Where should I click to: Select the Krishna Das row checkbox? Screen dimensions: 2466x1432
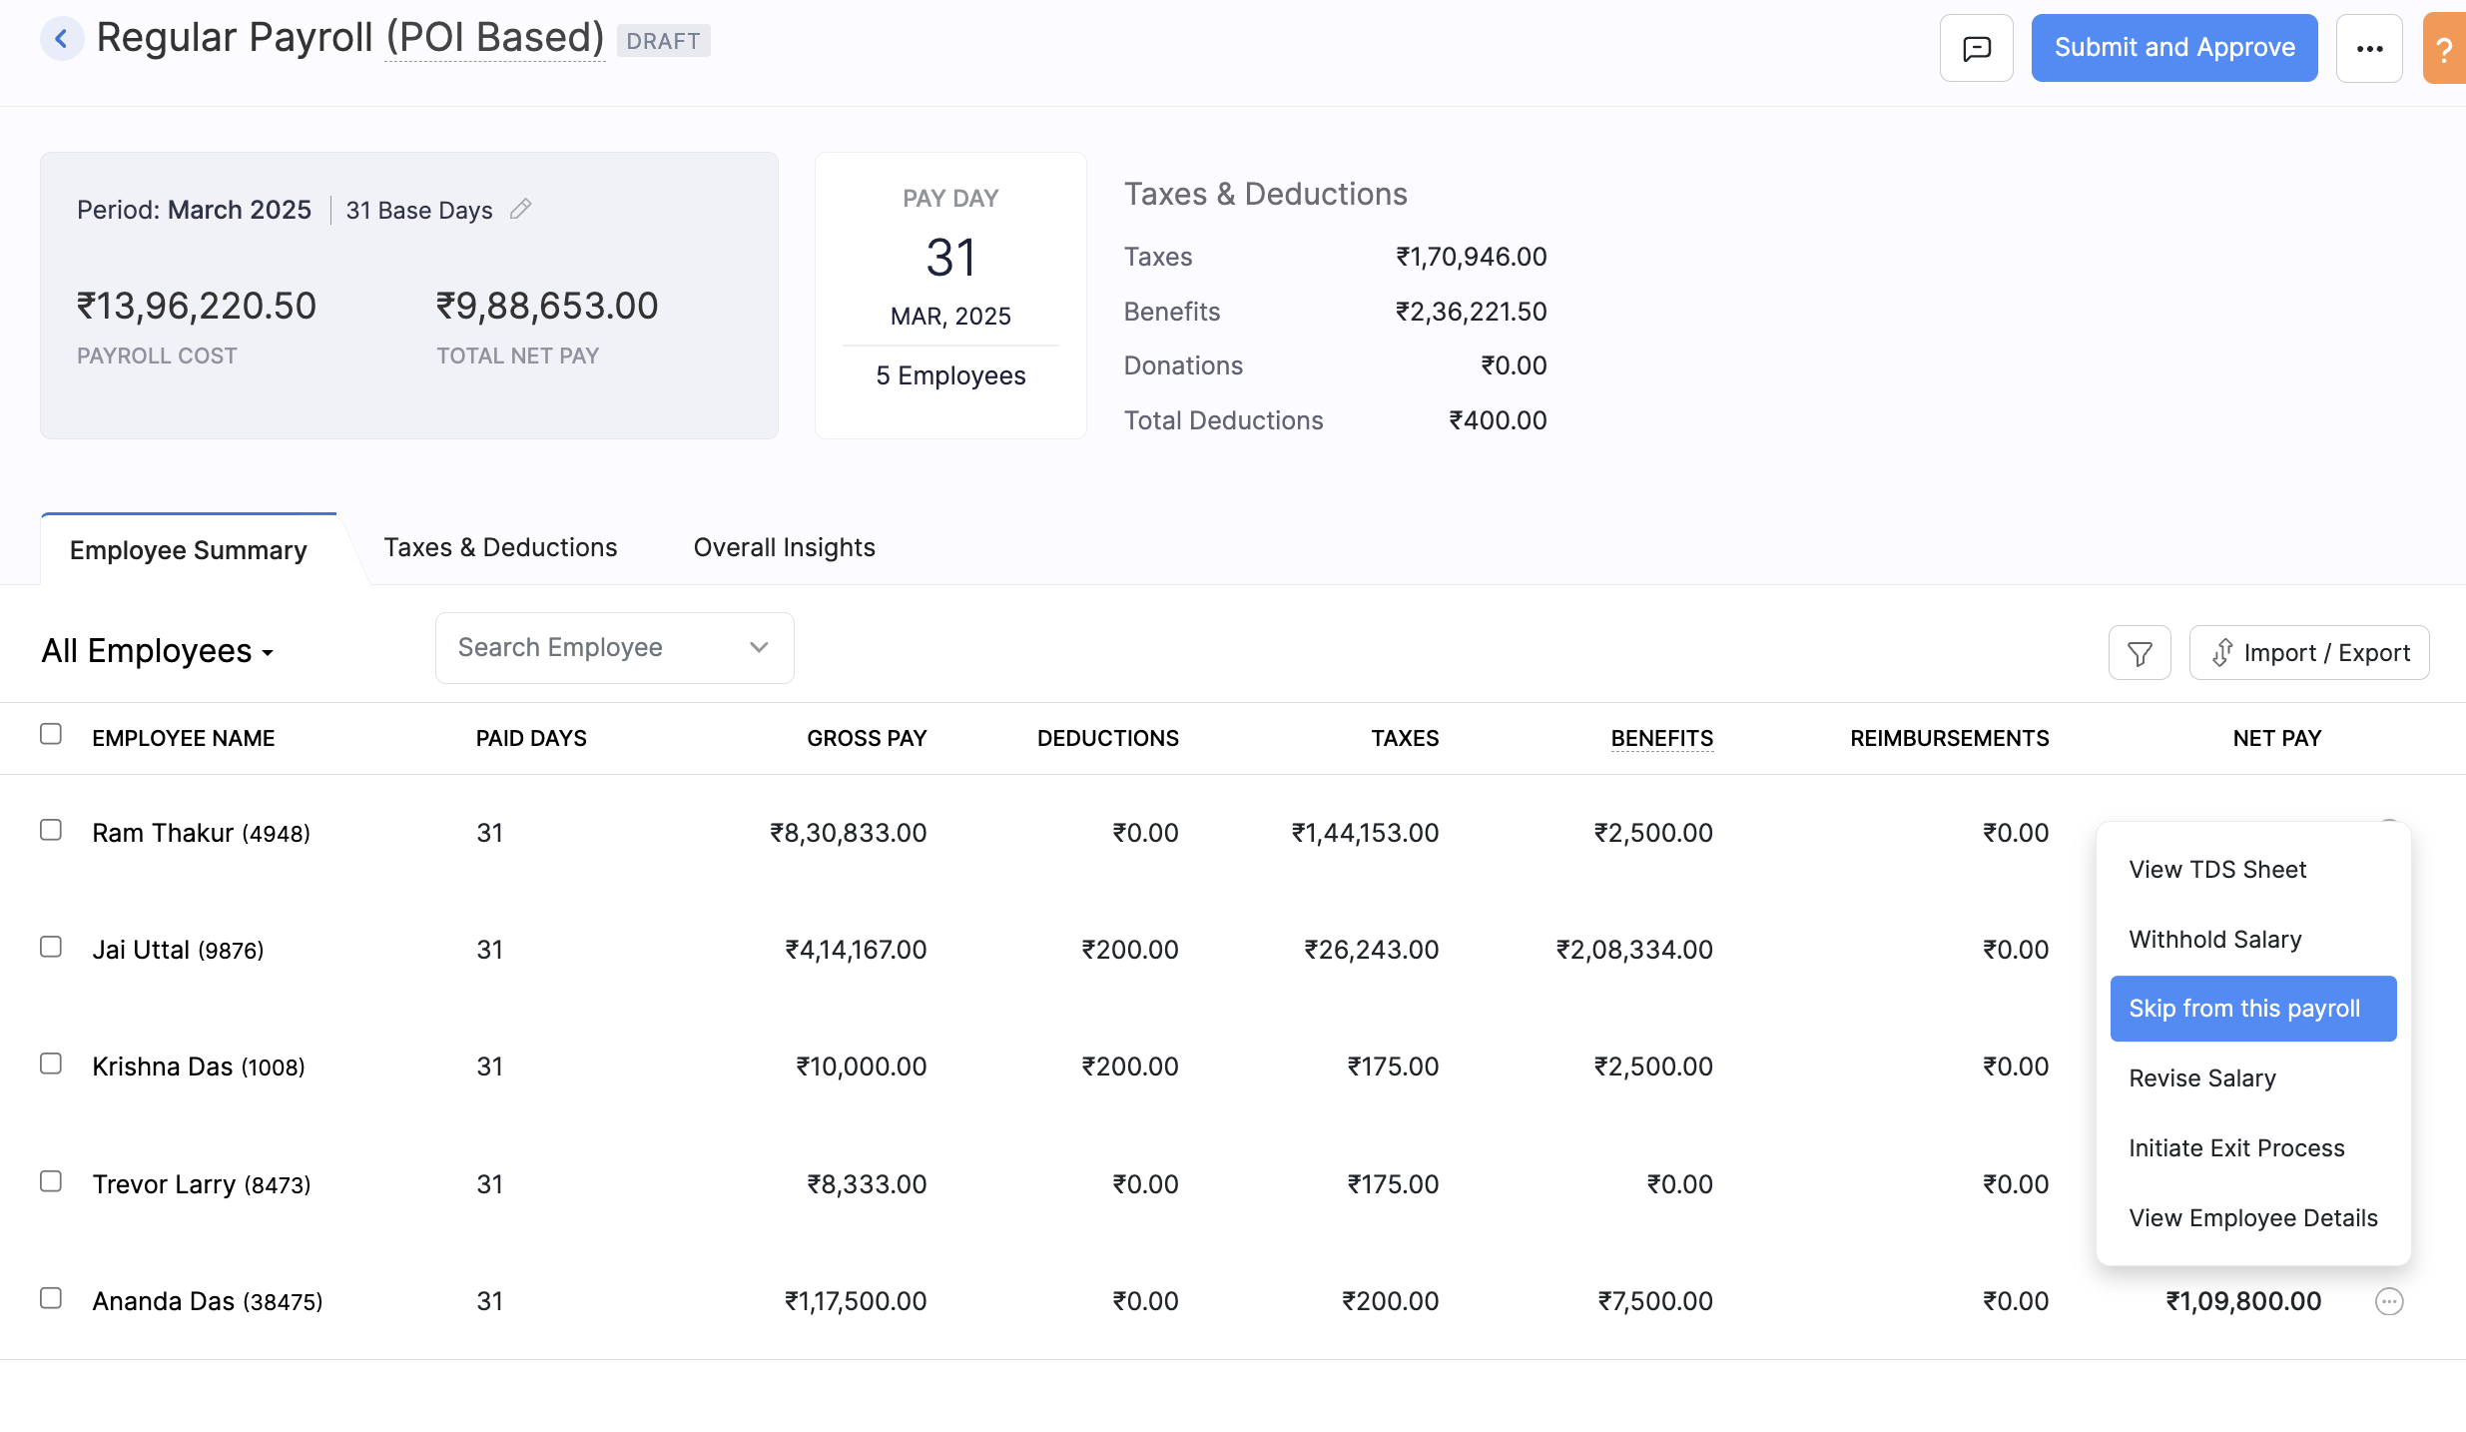[x=51, y=1064]
